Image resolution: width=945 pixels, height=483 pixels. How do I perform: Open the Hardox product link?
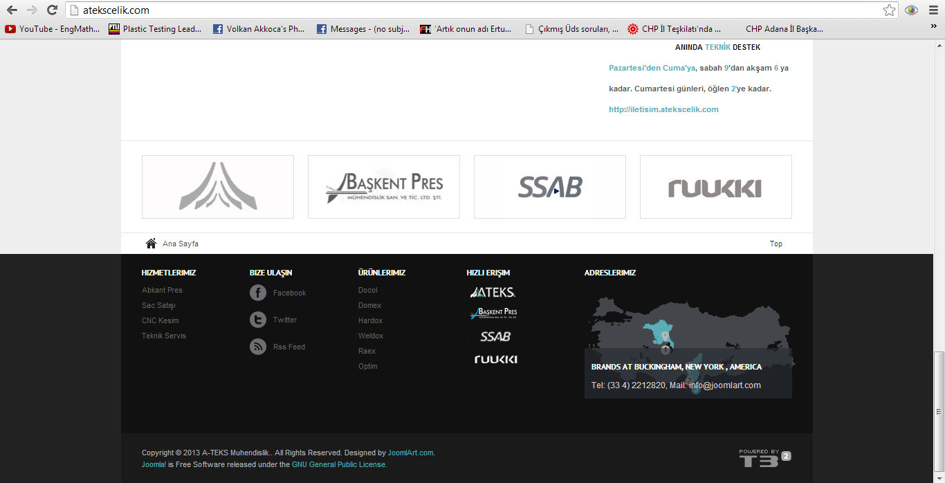(x=370, y=320)
